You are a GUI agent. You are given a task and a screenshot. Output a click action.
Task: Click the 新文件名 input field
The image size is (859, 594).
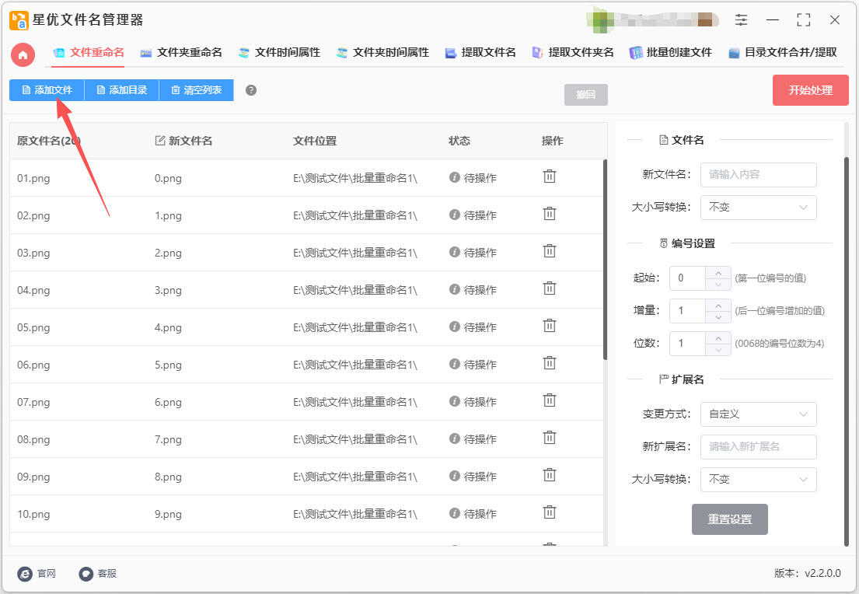(x=758, y=175)
